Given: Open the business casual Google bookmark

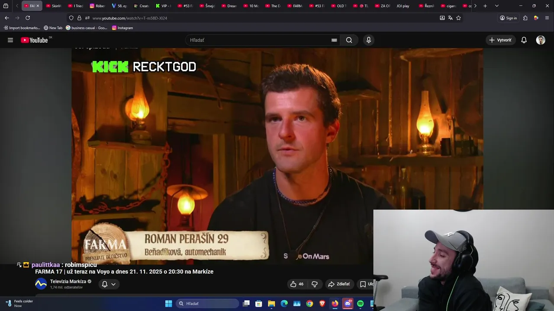Looking at the screenshot, I should pyautogui.click(x=87, y=28).
